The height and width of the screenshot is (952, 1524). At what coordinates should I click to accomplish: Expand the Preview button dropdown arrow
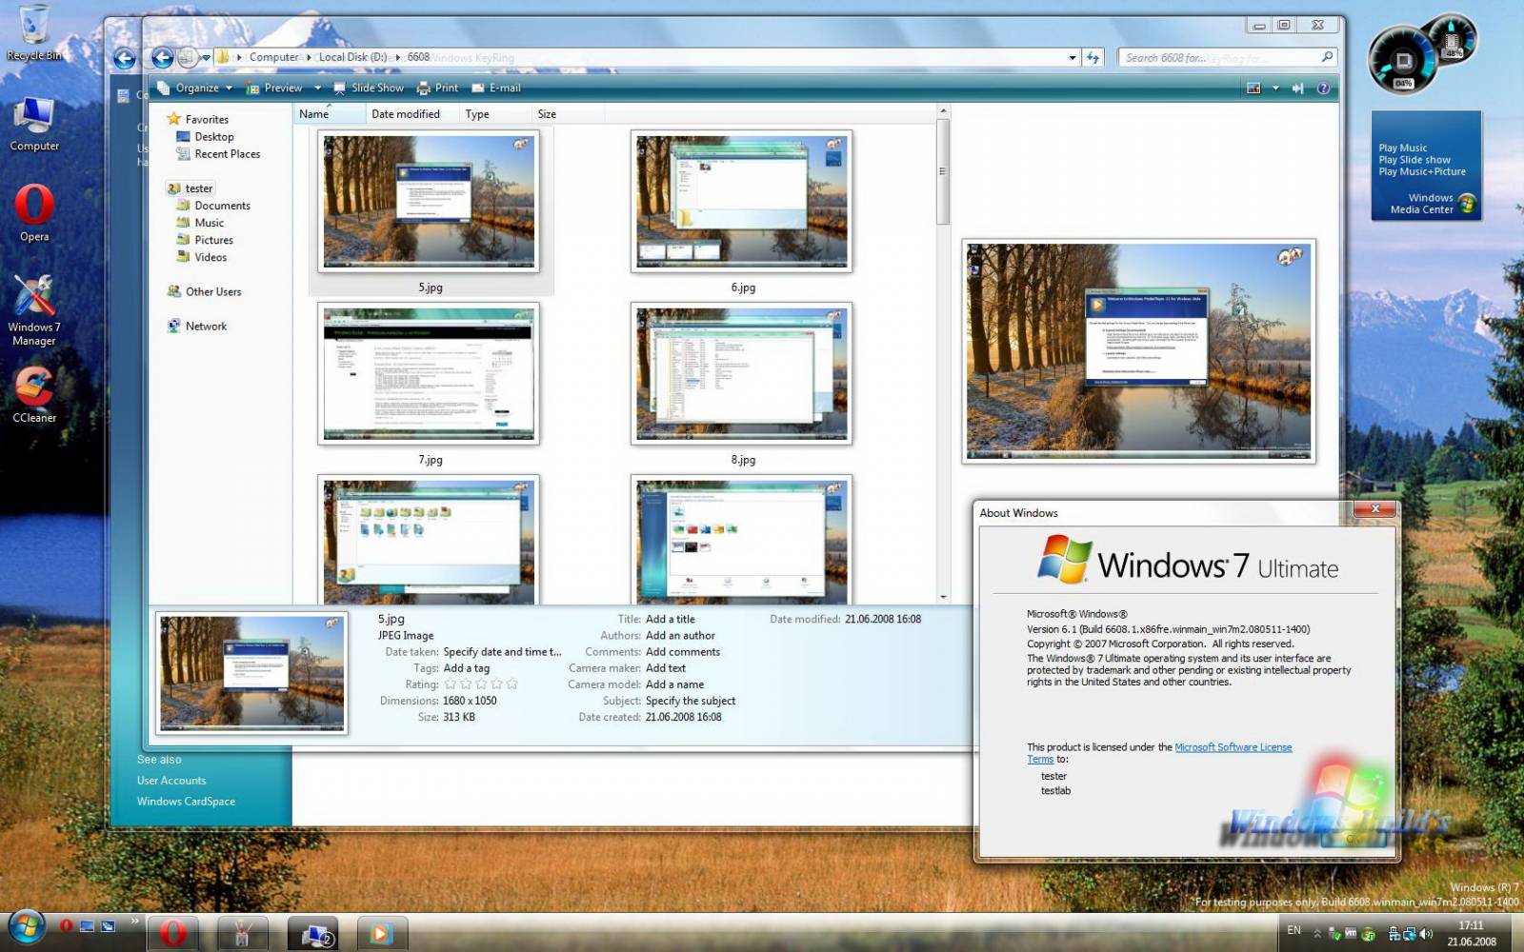tap(318, 88)
